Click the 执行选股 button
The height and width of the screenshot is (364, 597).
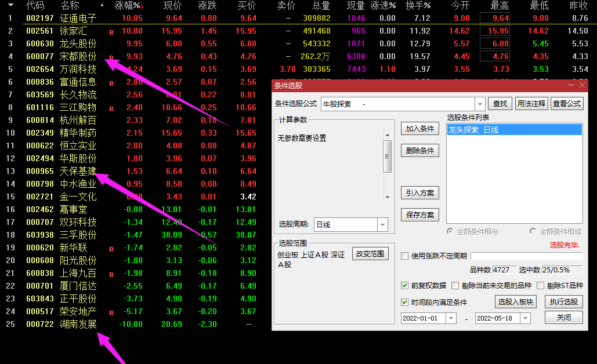point(564,301)
